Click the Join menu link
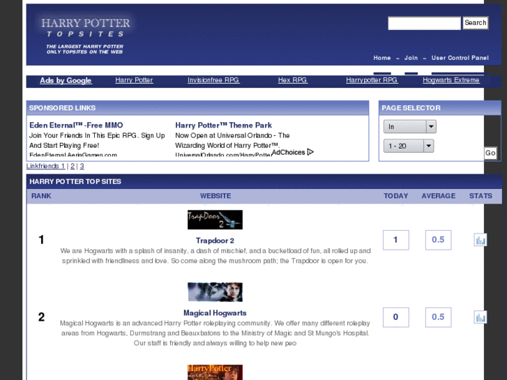This screenshot has height=380, width=507. tap(411, 58)
